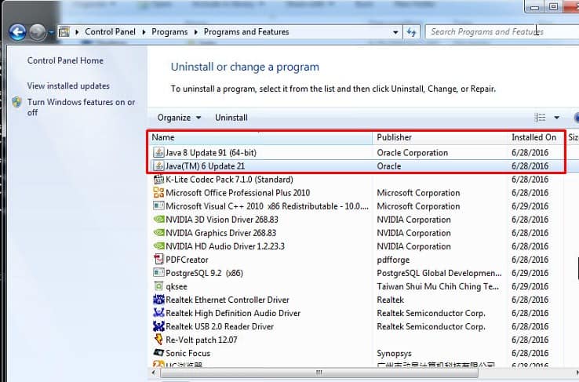This screenshot has height=382, width=579.
Task: Click the Programs and Features breadcrumb
Action: pyautogui.click(x=246, y=32)
